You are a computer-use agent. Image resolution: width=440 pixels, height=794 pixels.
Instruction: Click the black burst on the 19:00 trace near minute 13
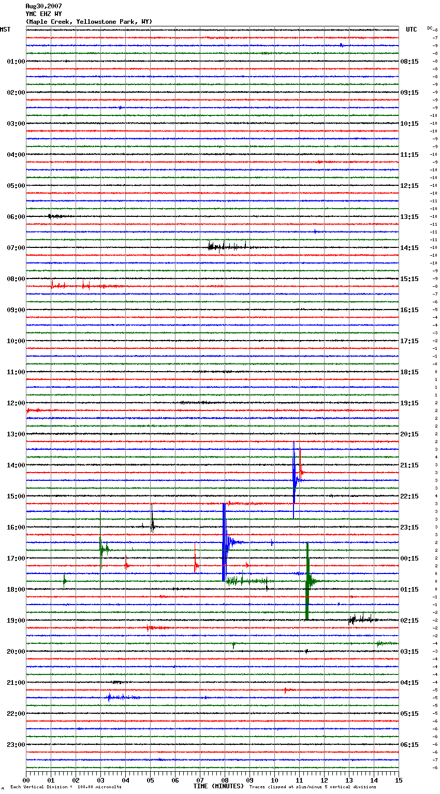point(362,619)
